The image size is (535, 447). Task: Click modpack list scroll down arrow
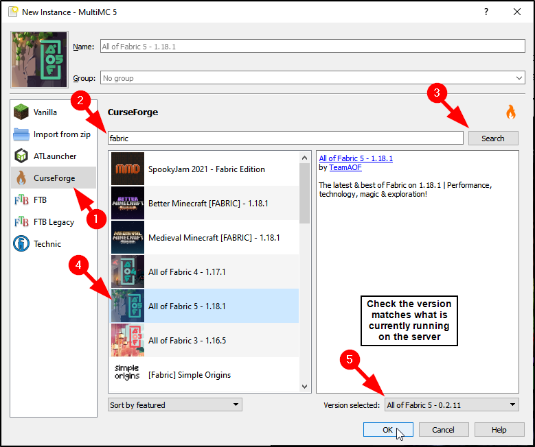[305, 387]
